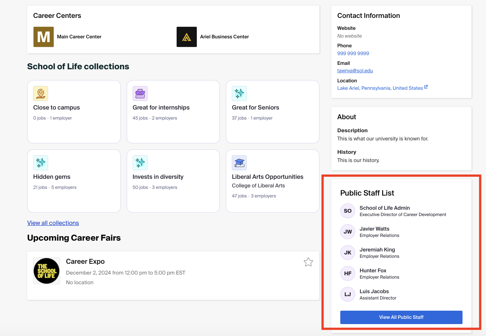Screen dimensions: 486x336
Task: Select the Main Career Center name
Action: [79, 37]
